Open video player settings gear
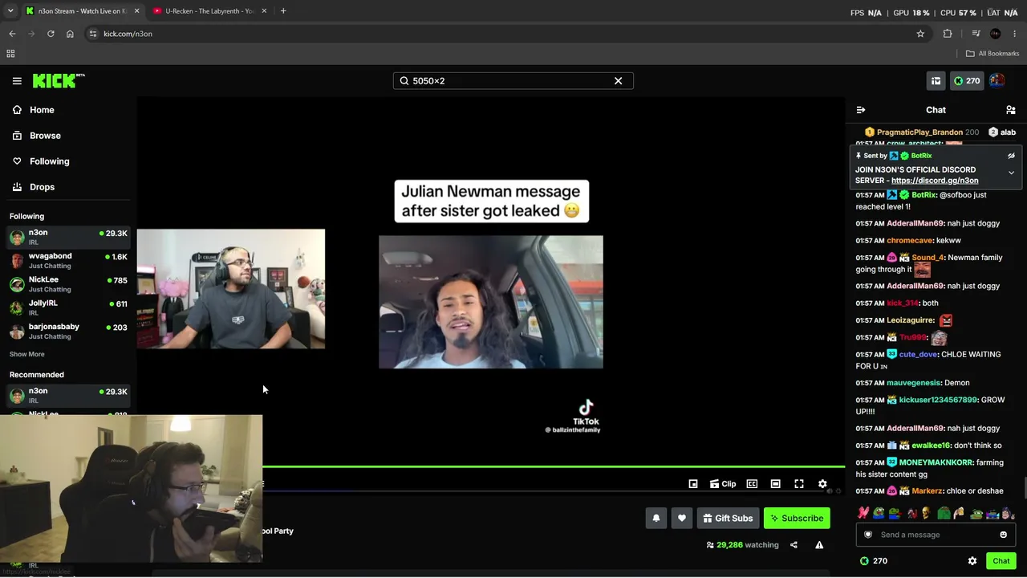1027x578 pixels. 822,484
